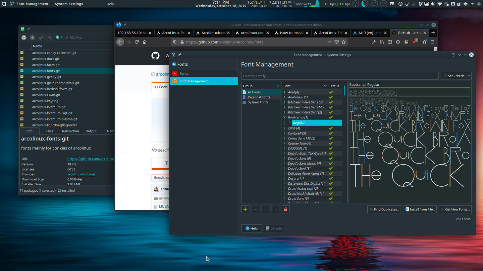Click Firefox library icon
The height and width of the screenshot is (271, 483).
pos(382,42)
